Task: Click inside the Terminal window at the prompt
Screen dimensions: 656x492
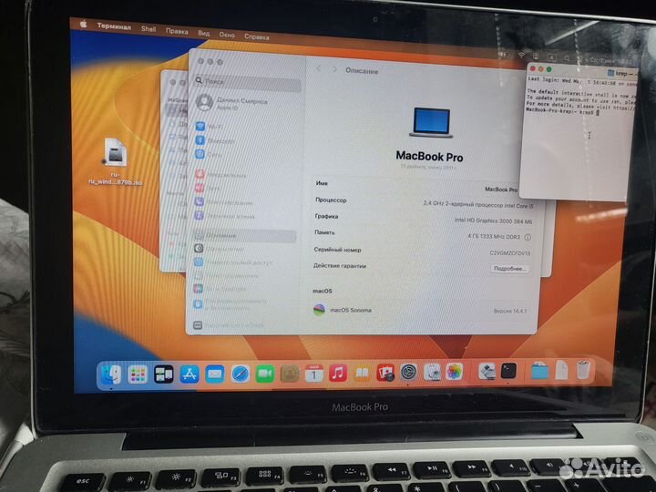Action: [x=599, y=112]
